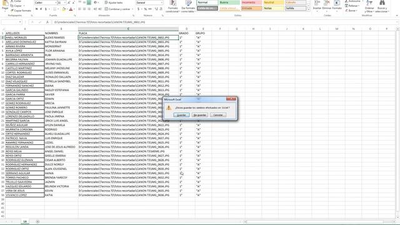Select column C header
Screen dimensions: 400x225
pyautogui.click(x=128, y=29)
